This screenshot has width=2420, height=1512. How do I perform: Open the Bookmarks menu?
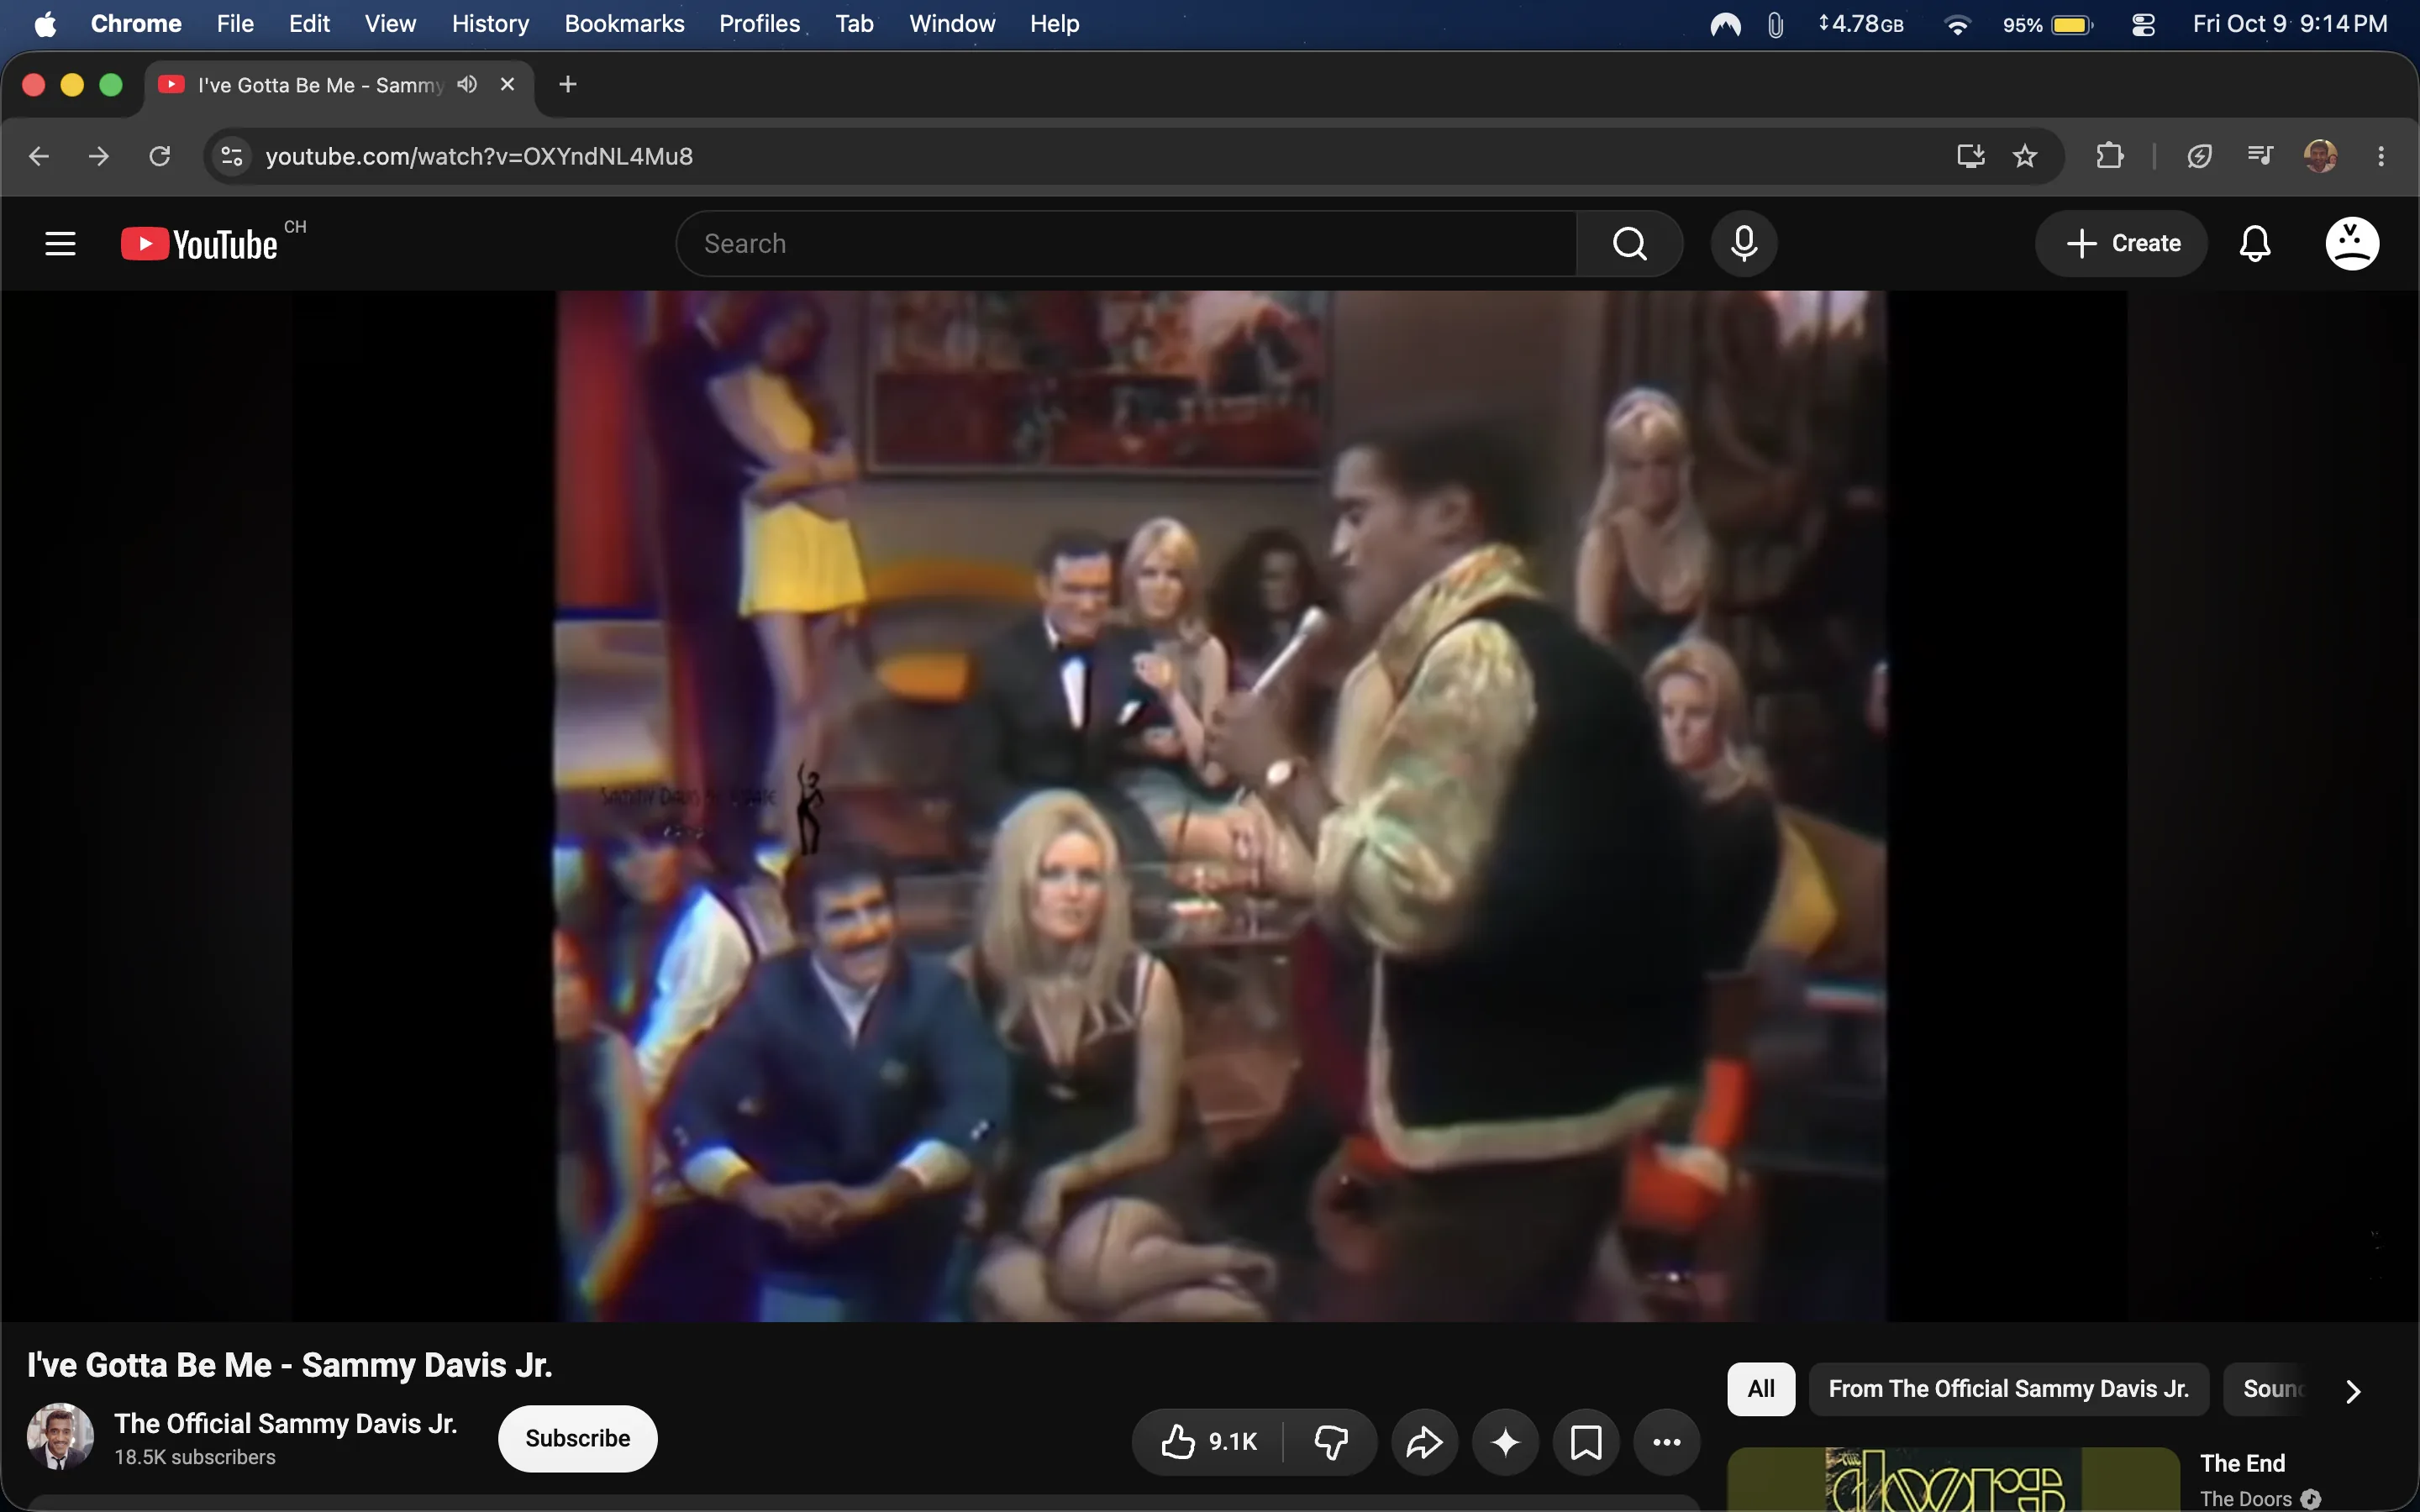click(624, 24)
